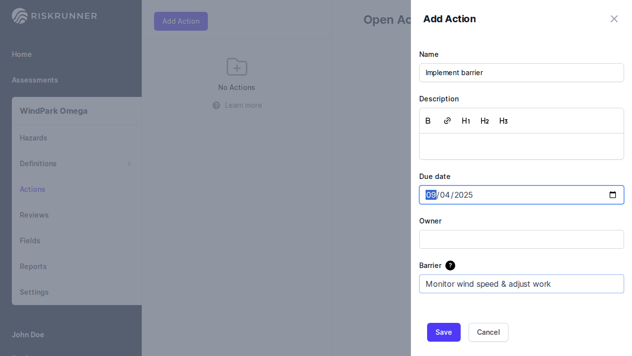Open the Owner selection field

521,239
